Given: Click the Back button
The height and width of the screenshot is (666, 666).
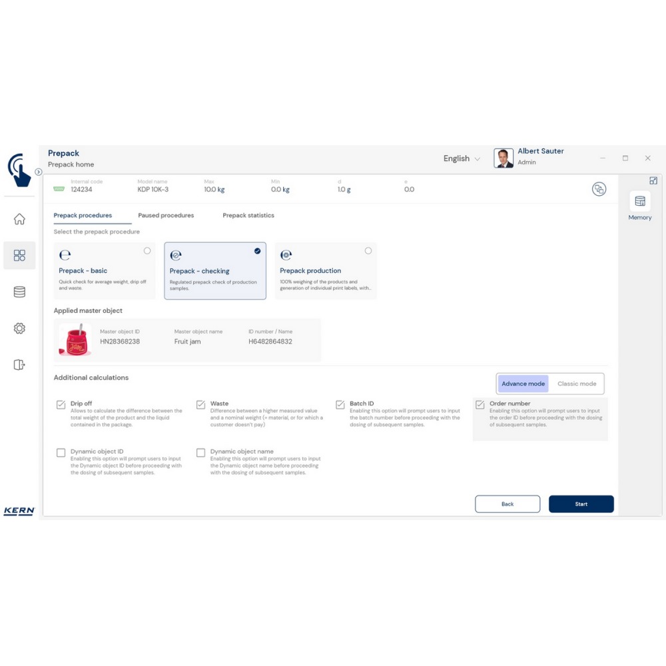Looking at the screenshot, I should point(507,504).
